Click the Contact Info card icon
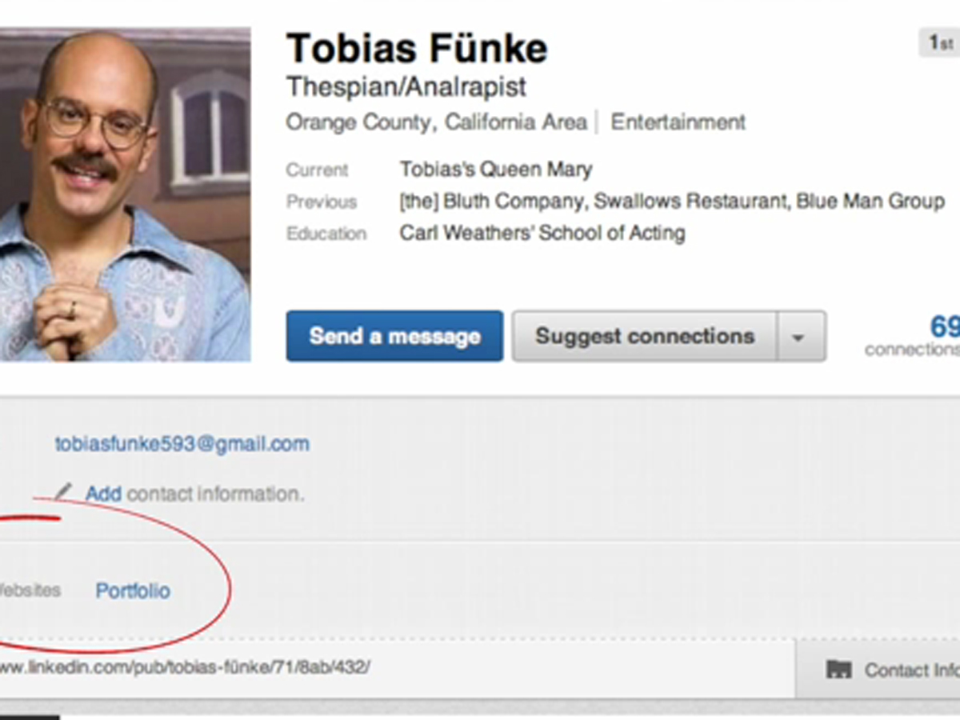The height and width of the screenshot is (720, 960). [838, 670]
